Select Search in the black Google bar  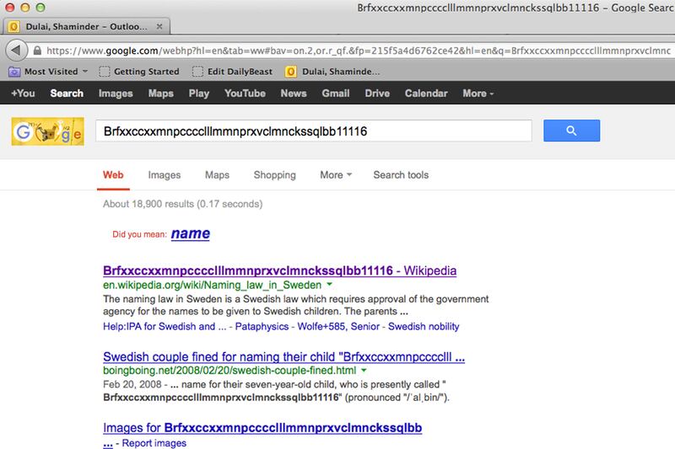click(67, 94)
